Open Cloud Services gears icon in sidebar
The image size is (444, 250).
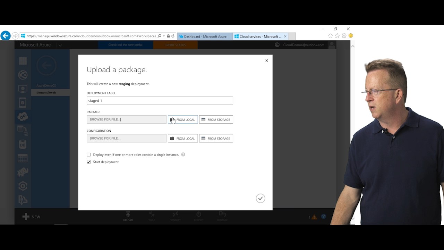23,117
